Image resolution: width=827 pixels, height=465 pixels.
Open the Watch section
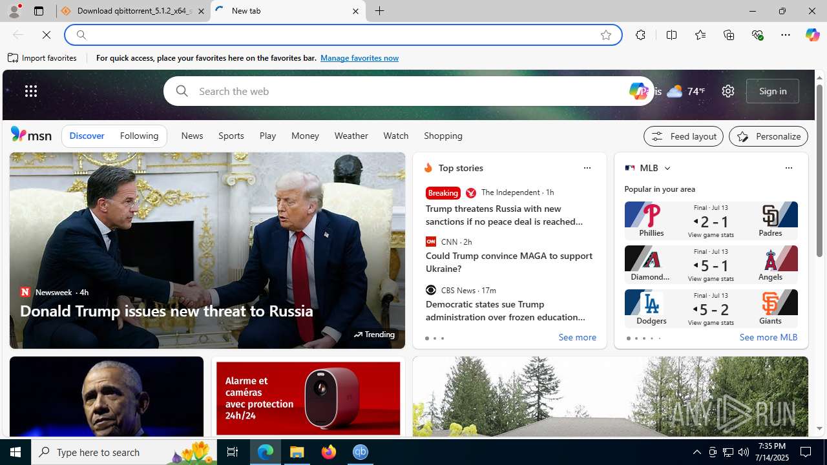coord(396,136)
